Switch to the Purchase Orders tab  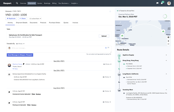click(x=55, y=23)
